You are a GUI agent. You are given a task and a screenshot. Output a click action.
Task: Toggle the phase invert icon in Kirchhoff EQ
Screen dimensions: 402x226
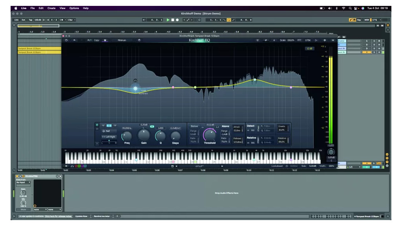coord(266,40)
